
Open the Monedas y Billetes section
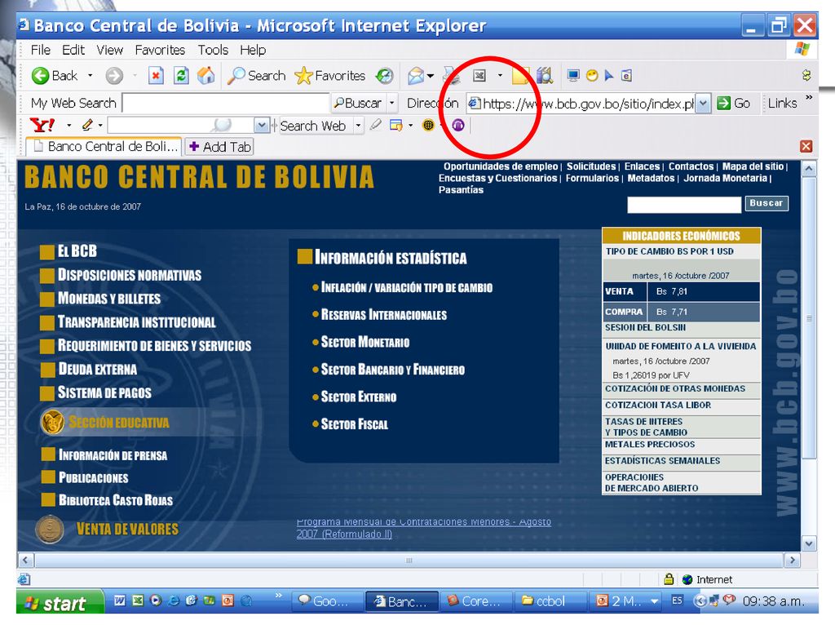pos(108,299)
